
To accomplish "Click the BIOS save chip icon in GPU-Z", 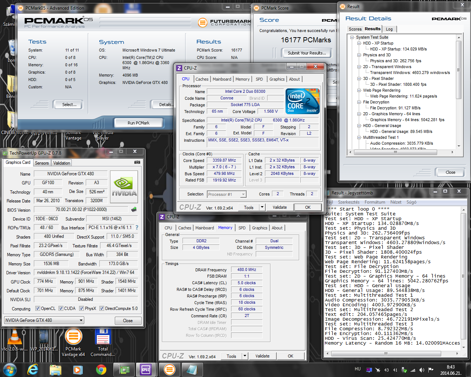I will (x=134, y=209).
